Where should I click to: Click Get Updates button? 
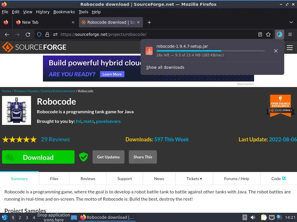(x=108, y=157)
